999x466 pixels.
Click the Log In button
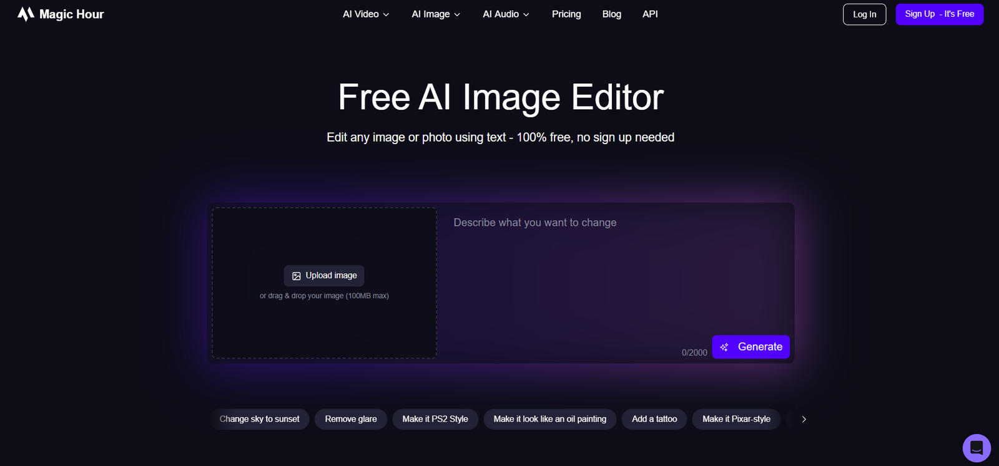coord(864,14)
